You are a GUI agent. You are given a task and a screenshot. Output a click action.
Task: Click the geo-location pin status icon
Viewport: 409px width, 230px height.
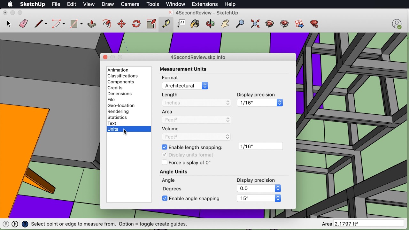click(x=6, y=224)
